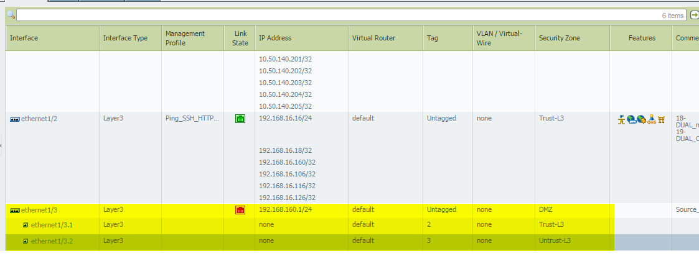Select IP address 192.168.16.106/32
The width and height of the screenshot is (699, 269).
point(287,174)
